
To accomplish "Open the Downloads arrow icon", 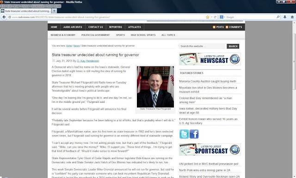I will (285, 17).
